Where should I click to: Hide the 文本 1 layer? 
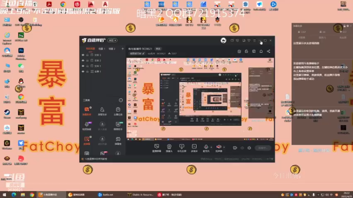pos(83,66)
